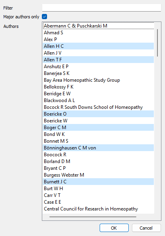Deselect Bönninghausen C M von entry
This screenshot has width=165, height=236.
click(x=98, y=148)
